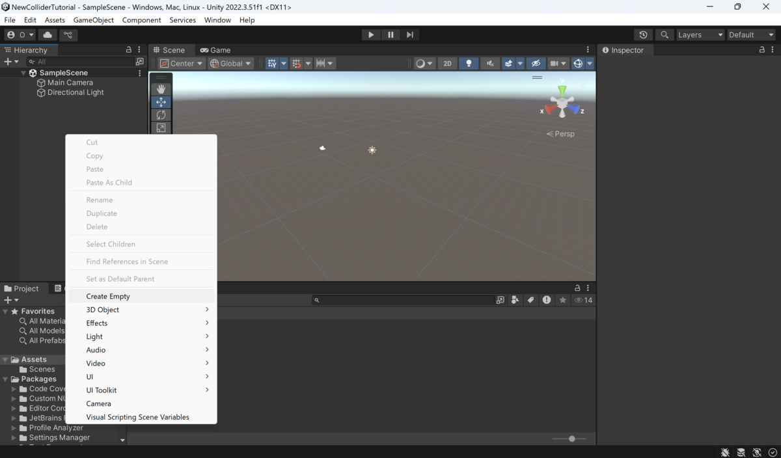This screenshot has height=458, width=781.
Task: Toggle Project panel lock
Action: click(577, 288)
